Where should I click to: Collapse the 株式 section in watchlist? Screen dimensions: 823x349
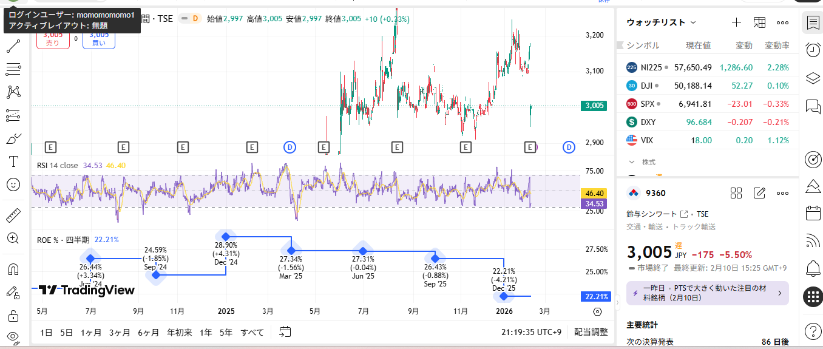(632, 162)
